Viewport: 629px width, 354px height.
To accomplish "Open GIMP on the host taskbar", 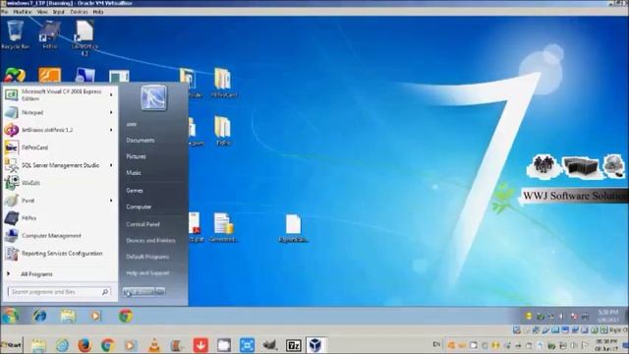I will [270, 345].
